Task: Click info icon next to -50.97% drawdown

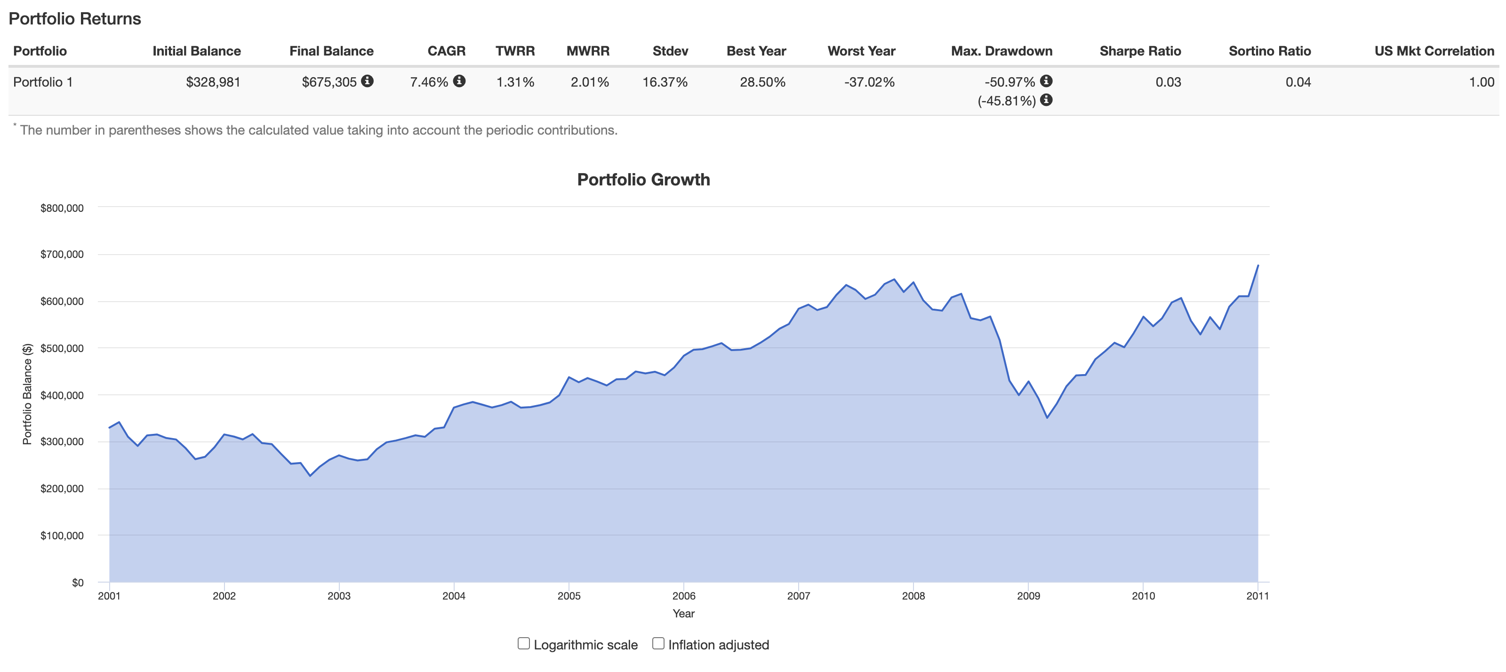Action: pos(1047,81)
